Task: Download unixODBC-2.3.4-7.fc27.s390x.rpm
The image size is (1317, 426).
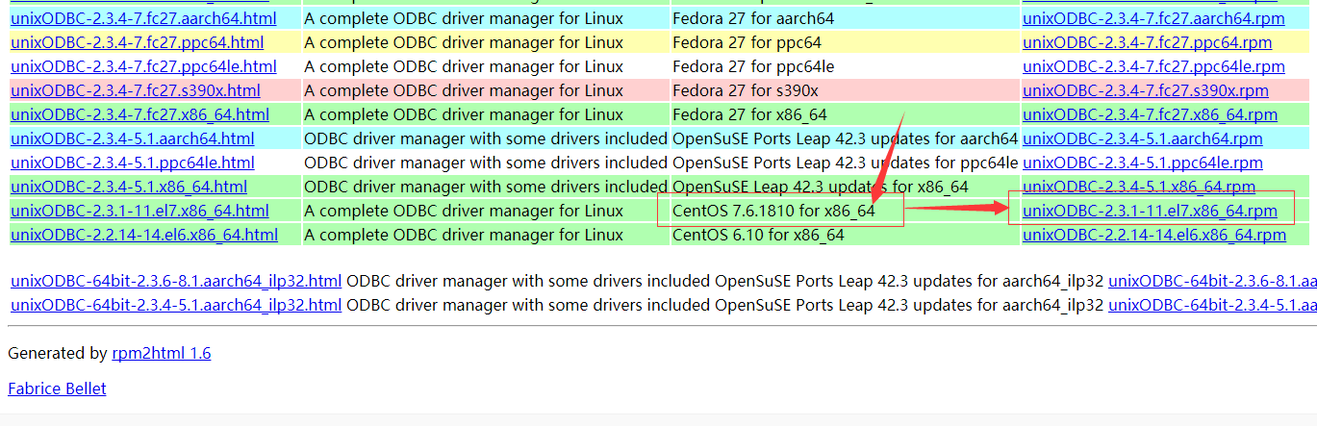Action: pyautogui.click(x=1146, y=90)
